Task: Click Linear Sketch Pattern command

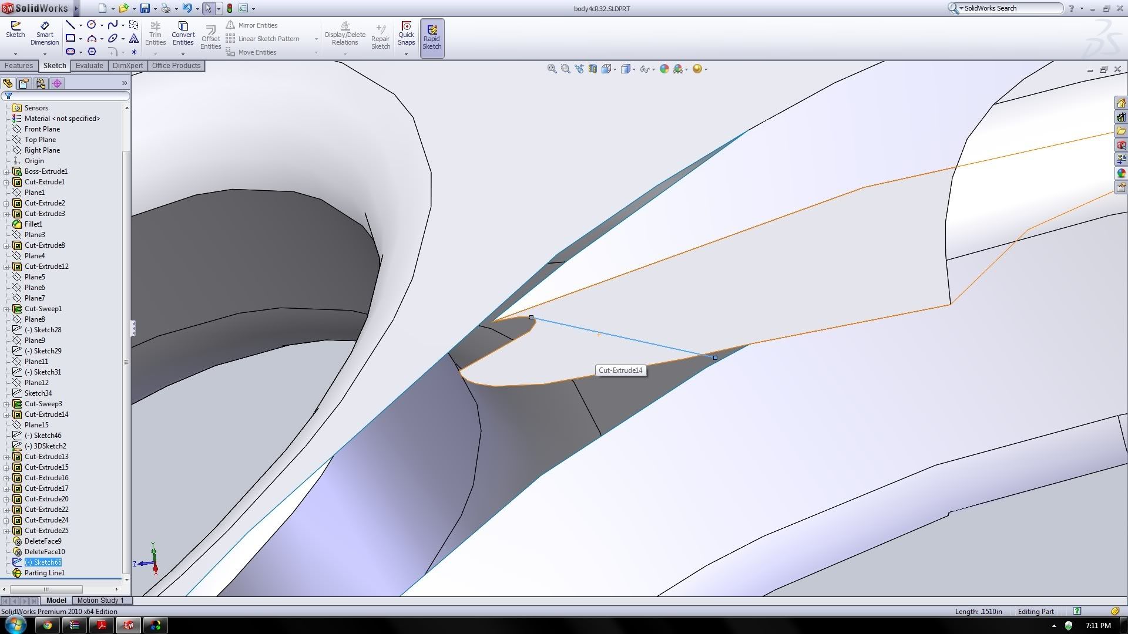Action: click(x=263, y=39)
